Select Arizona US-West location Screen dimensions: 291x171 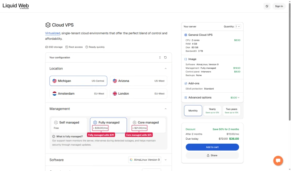(x=139, y=81)
